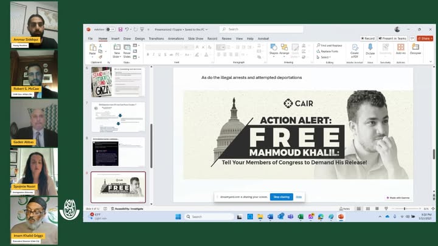Toggle Bold formatting

tap(148, 55)
